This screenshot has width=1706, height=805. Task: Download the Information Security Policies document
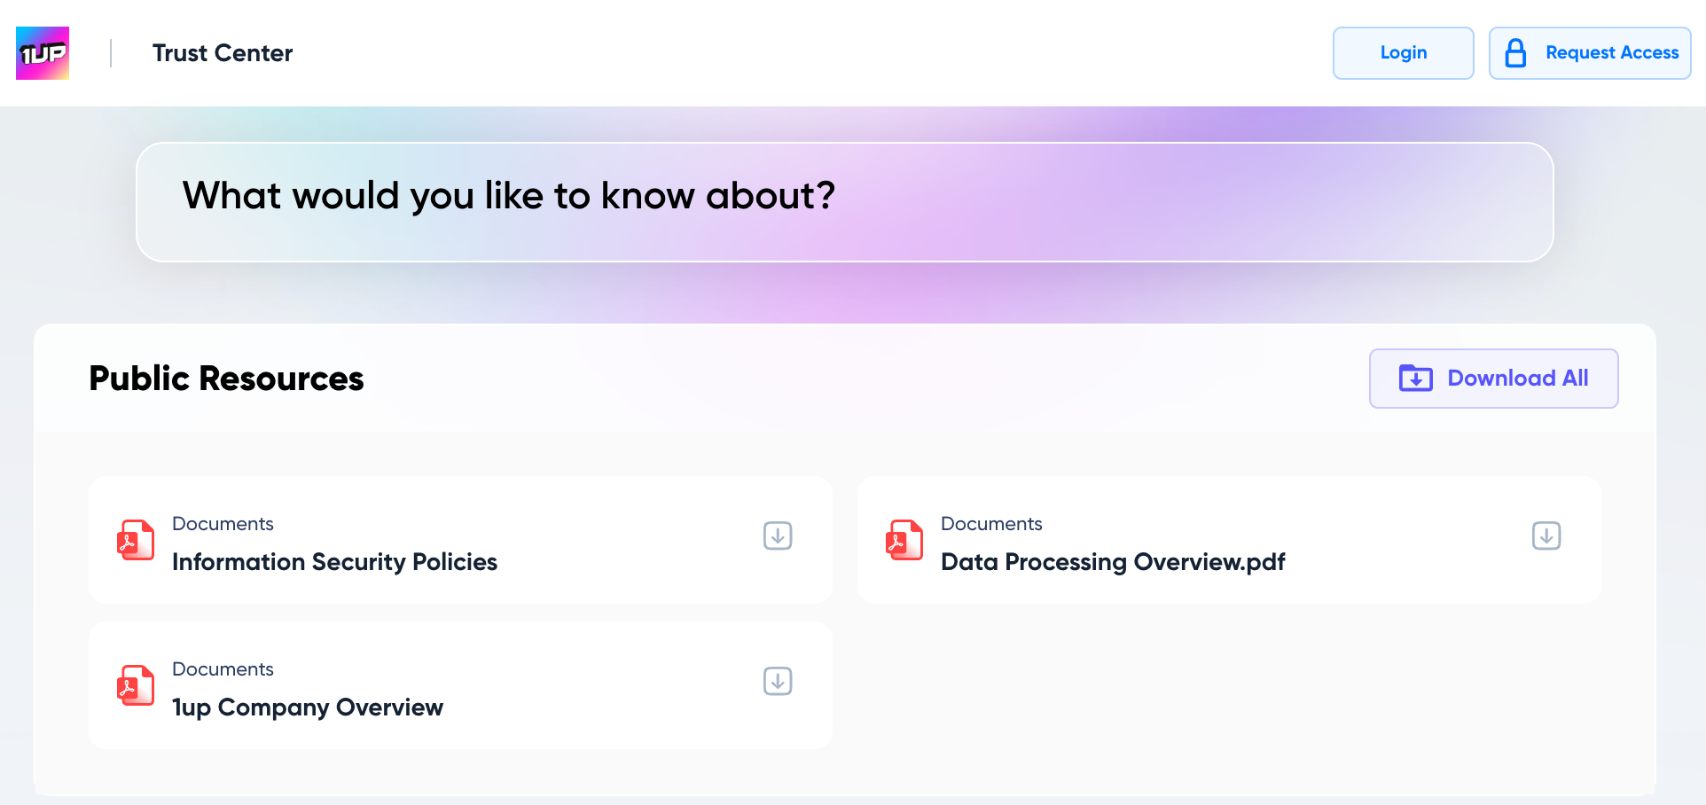[778, 535]
